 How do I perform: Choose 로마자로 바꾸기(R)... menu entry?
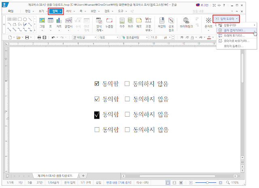[x=236, y=41]
